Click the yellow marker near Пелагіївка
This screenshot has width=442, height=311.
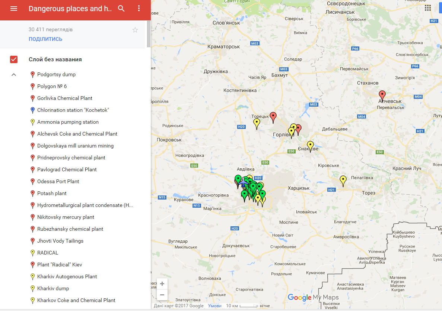pyautogui.click(x=343, y=181)
